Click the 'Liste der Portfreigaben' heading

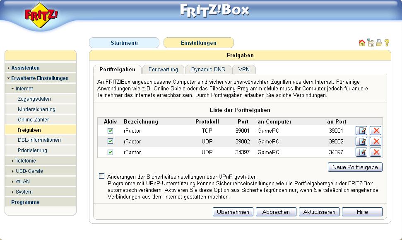pyautogui.click(x=240, y=110)
